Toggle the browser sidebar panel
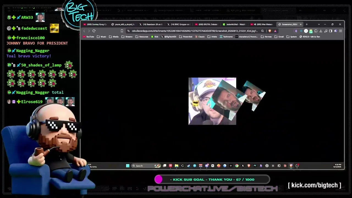This screenshot has width=352, height=198. point(331,31)
